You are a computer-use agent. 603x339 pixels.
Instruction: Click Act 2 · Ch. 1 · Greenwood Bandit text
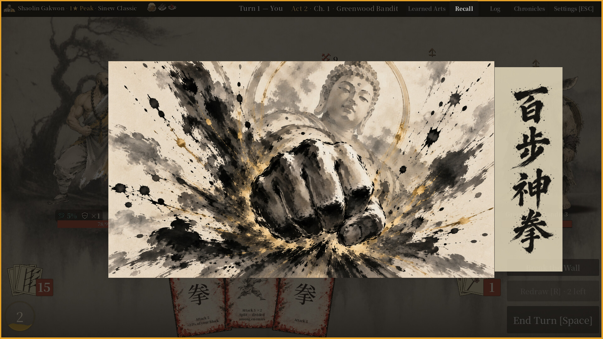(345, 8)
